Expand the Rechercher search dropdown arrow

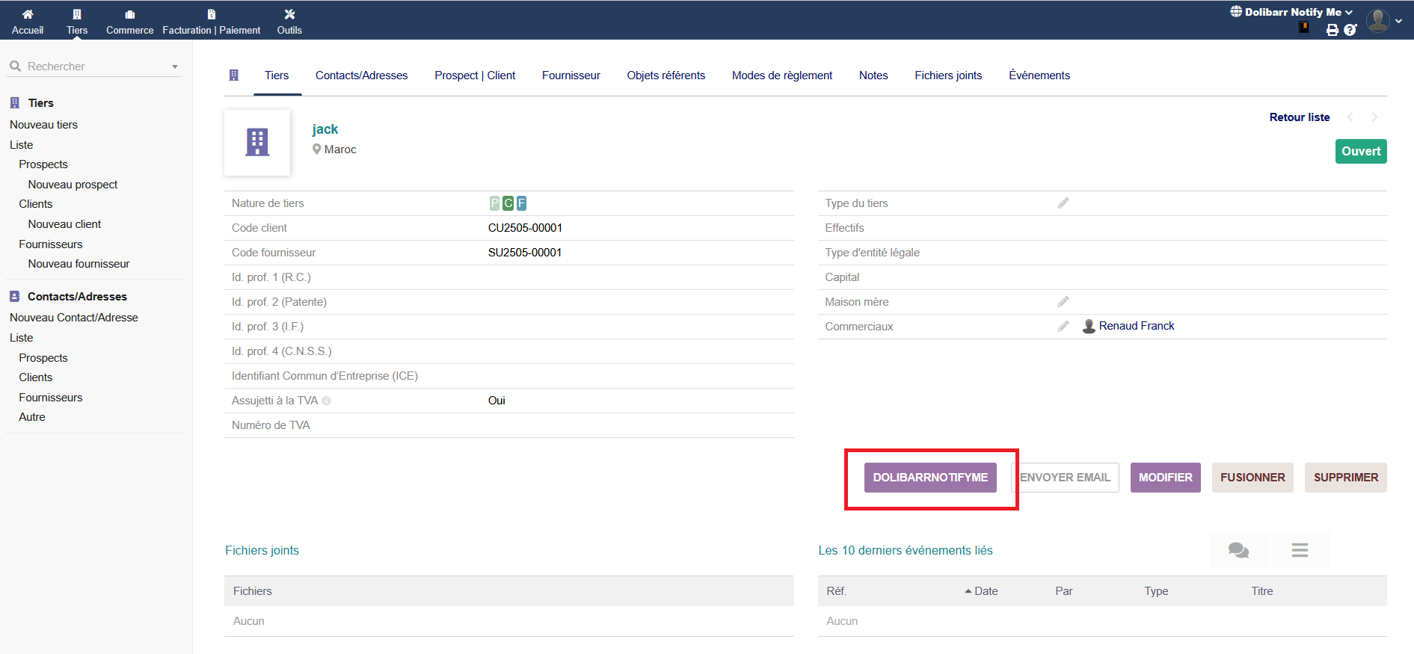click(x=175, y=67)
